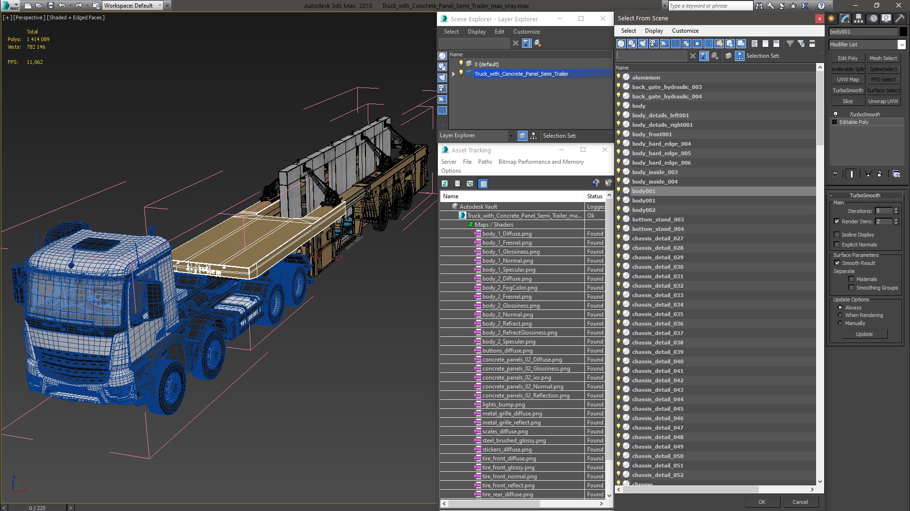Click the Unwrap UVW modifier button

pyautogui.click(x=883, y=101)
